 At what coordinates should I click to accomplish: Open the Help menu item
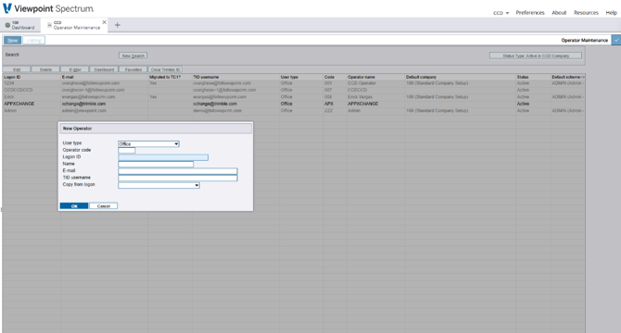point(611,13)
